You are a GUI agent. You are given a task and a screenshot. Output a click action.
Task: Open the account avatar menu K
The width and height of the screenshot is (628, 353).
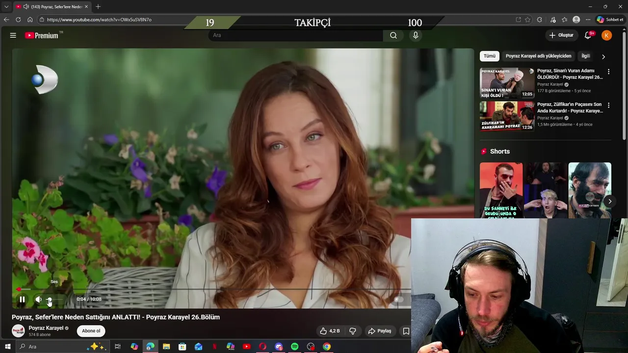click(x=607, y=35)
